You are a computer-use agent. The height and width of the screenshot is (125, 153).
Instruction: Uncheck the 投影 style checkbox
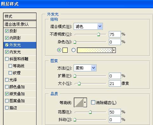point(7,31)
